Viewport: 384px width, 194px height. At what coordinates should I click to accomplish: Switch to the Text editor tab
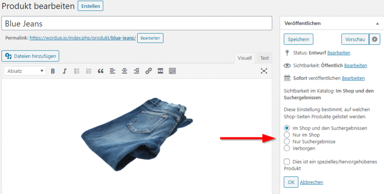pyautogui.click(x=264, y=58)
